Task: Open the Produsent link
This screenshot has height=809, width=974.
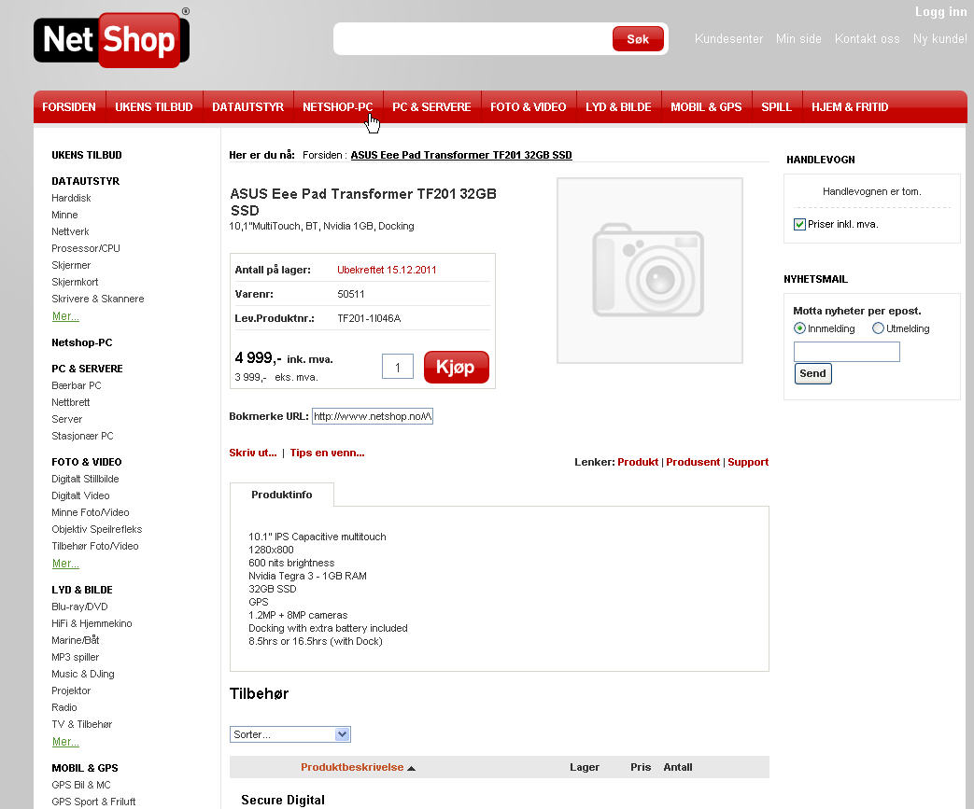Action: click(693, 462)
